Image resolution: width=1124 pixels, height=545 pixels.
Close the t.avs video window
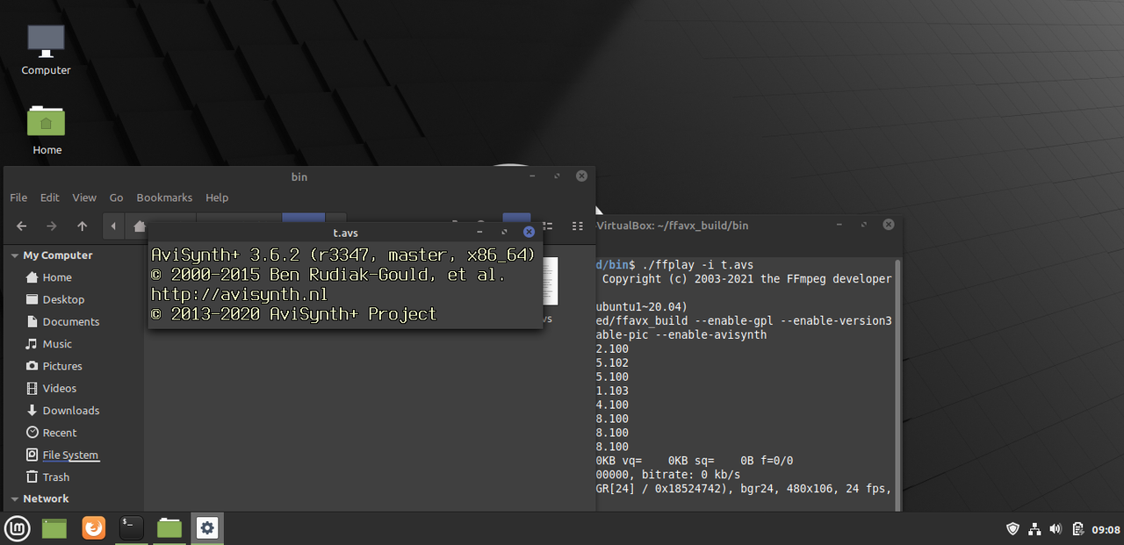[529, 233]
